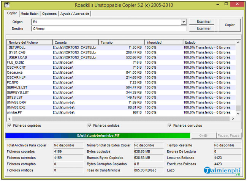Open the Ayuda / Acerca de tab
Screen dimensions: 247x181
(x=74, y=14)
